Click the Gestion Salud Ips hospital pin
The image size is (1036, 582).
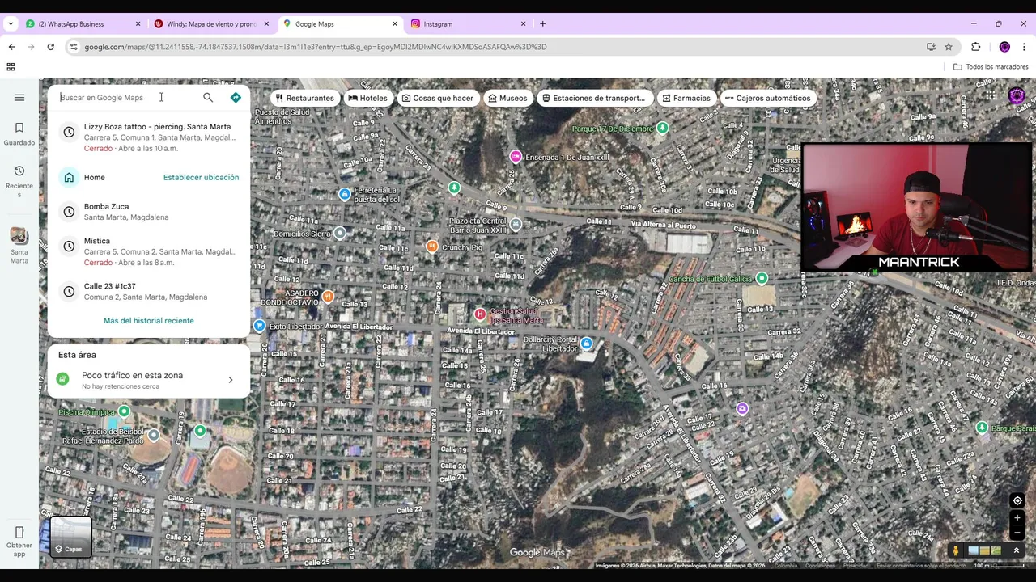[480, 314]
